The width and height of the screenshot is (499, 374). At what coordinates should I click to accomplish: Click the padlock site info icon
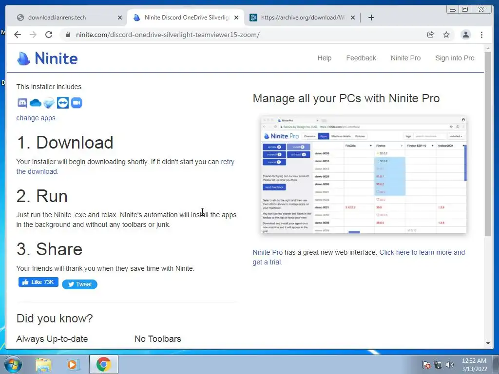click(x=68, y=35)
